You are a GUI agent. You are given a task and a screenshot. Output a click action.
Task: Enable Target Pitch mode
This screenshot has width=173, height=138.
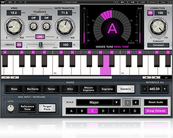tap(47, 108)
